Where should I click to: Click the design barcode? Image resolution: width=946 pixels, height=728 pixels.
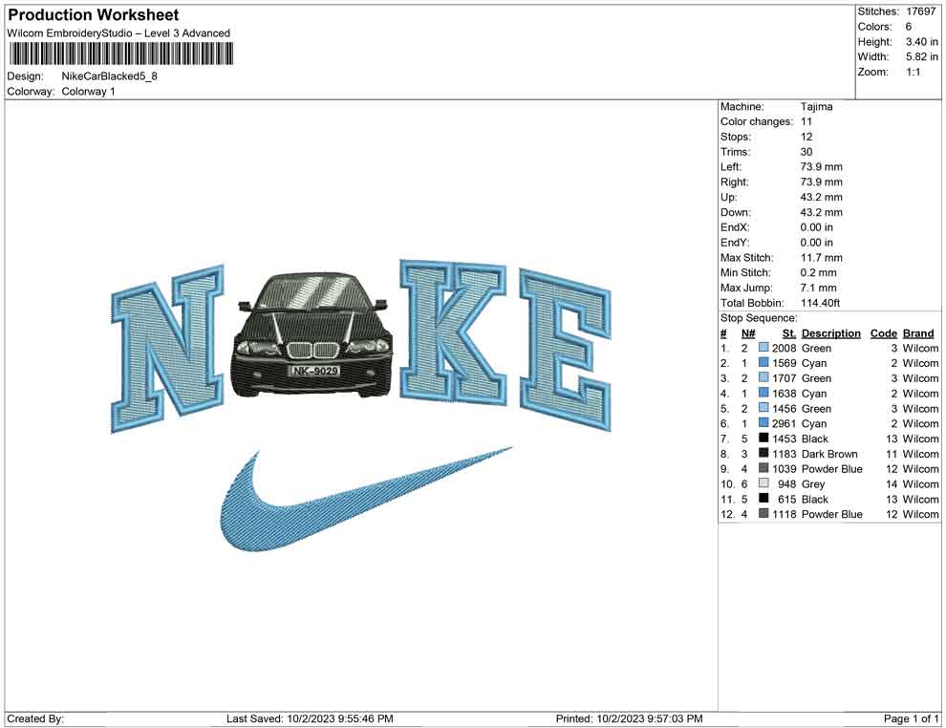click(119, 53)
